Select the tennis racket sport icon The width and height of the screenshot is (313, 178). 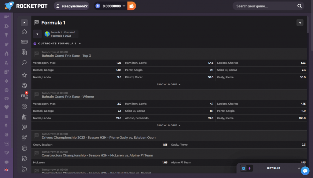[24, 127]
